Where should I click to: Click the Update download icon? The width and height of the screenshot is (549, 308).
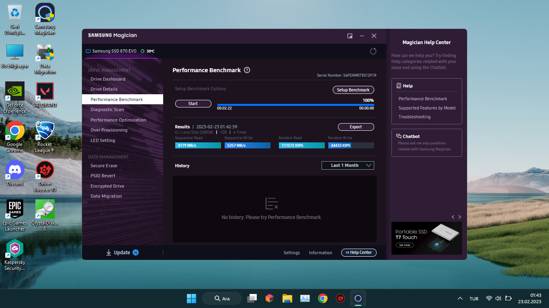(109, 253)
